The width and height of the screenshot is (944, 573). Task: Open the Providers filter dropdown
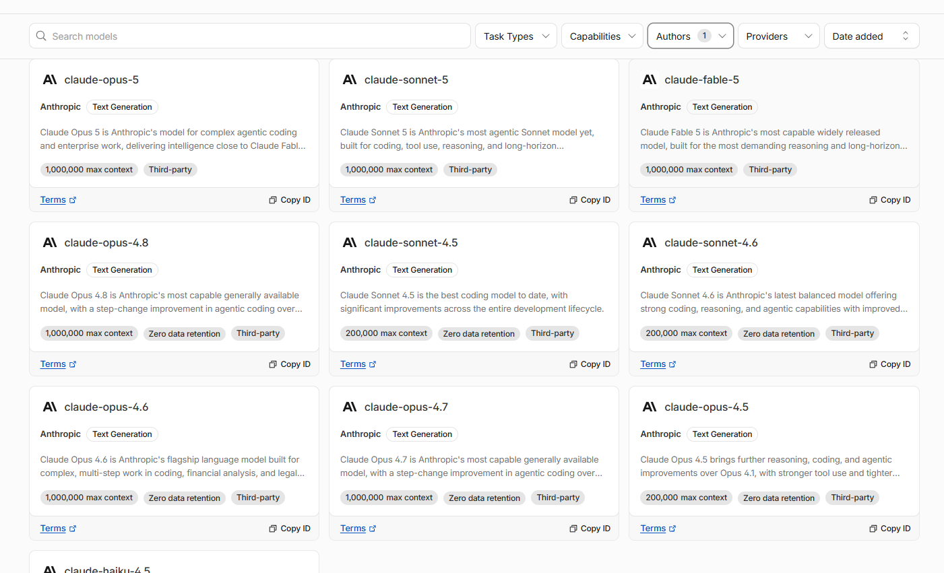779,36
